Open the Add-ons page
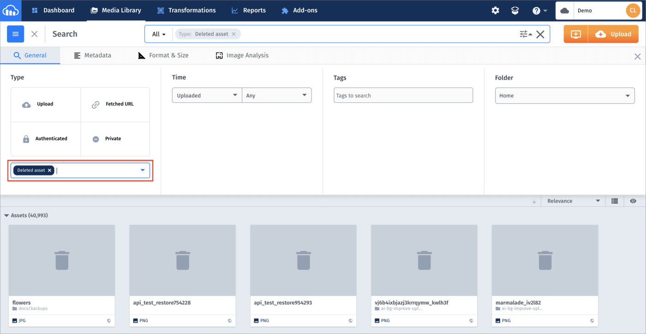The width and height of the screenshot is (646, 334). click(299, 10)
